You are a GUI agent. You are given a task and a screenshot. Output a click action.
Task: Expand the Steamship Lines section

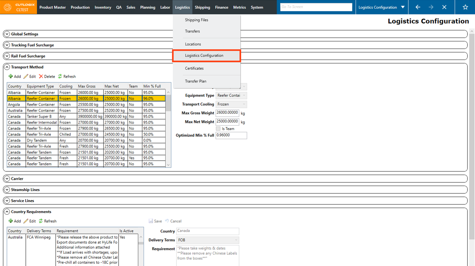pyautogui.click(x=7, y=190)
